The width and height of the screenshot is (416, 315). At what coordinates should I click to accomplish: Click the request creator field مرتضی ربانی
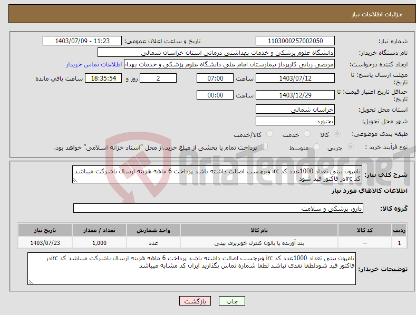coord(229,64)
